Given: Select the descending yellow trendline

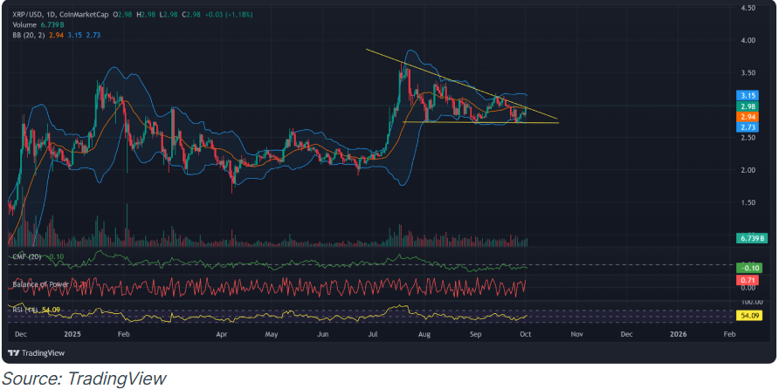Looking at the screenshot, I should 462,85.
